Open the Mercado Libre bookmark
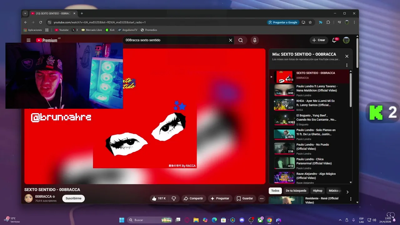Image resolution: width=400 pixels, height=225 pixels. click(92, 30)
